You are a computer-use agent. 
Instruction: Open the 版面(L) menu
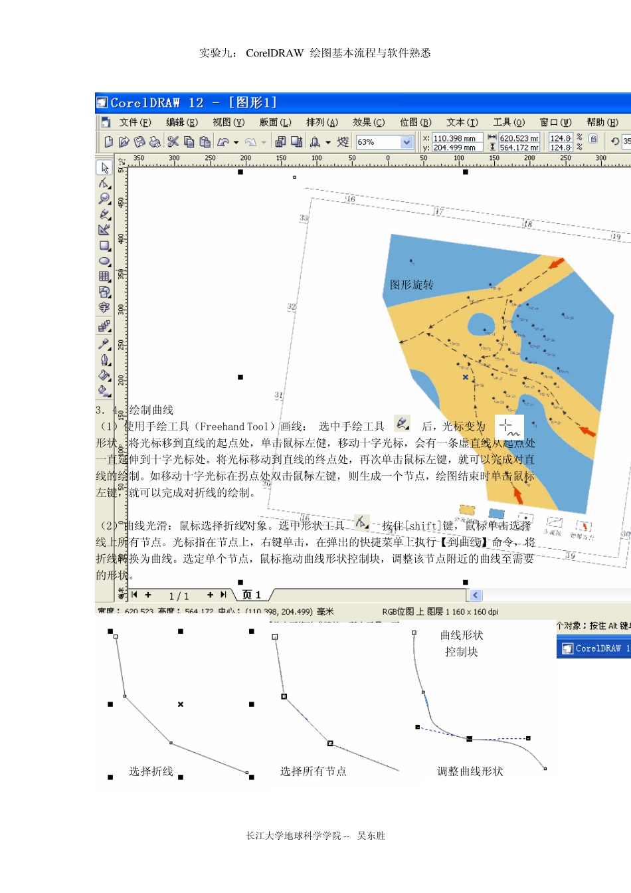(x=275, y=122)
